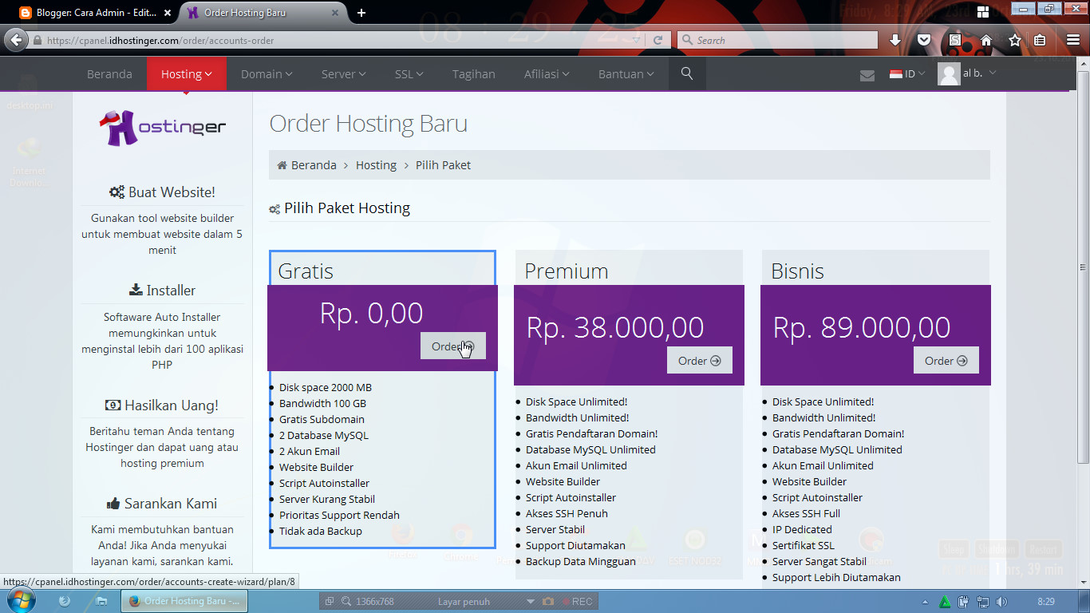This screenshot has width=1090, height=613.
Task: Click Hosting breadcrumb link
Action: pos(376,165)
